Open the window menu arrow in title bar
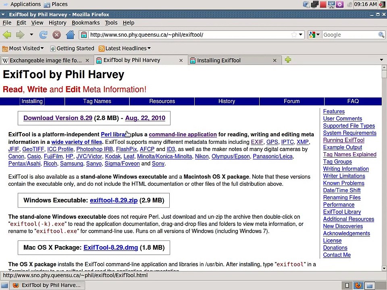 point(3,14)
